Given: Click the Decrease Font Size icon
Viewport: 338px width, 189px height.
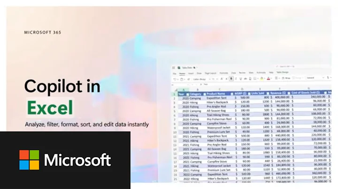Looking at the screenshot, I should [226, 79].
